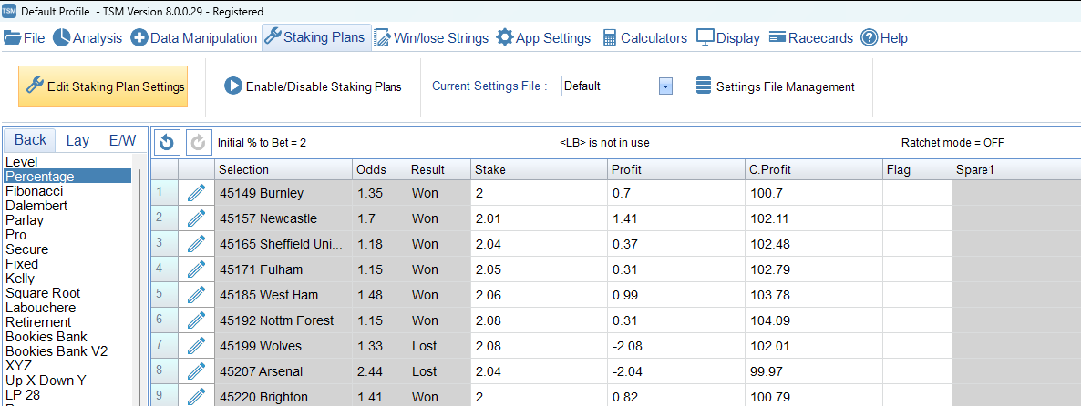Image resolution: width=1081 pixels, height=406 pixels.
Task: Click the undo arrow icon
Action: pos(166,142)
